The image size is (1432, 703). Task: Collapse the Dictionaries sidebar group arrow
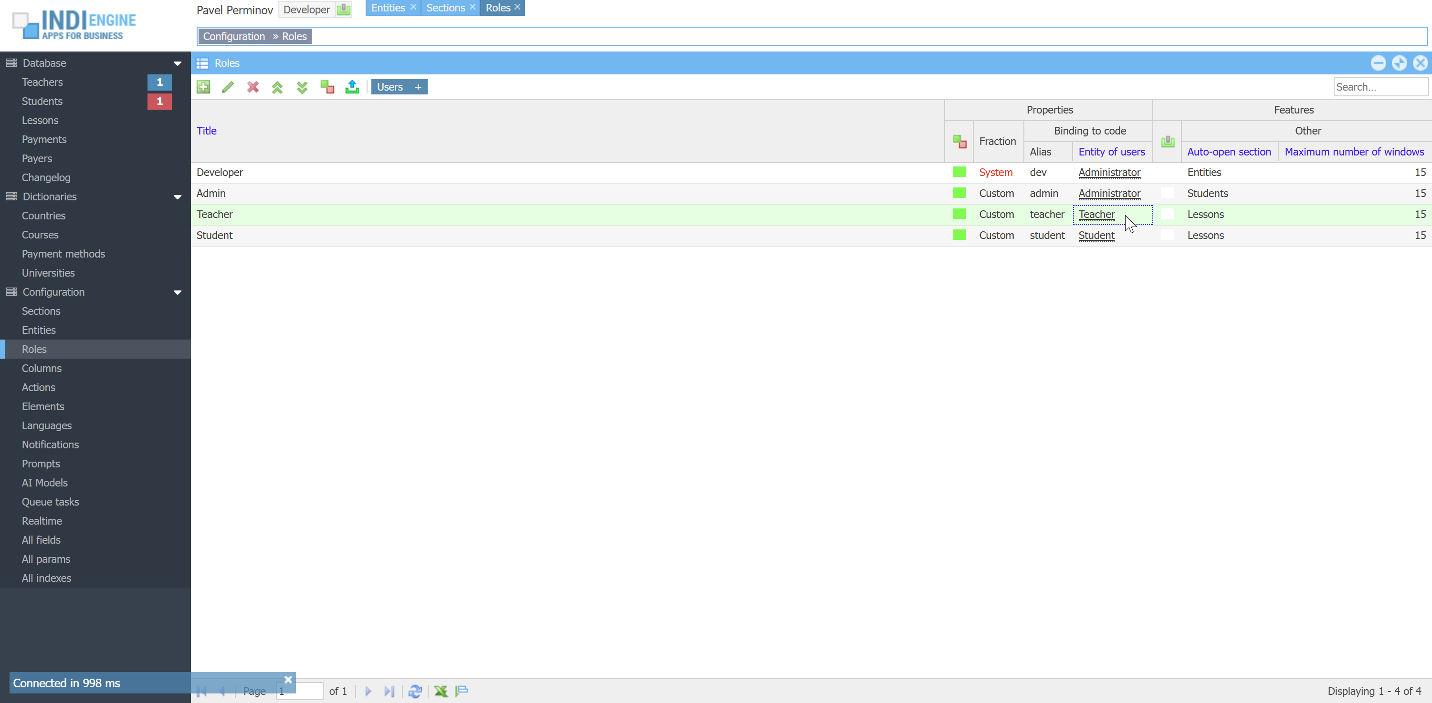pyautogui.click(x=178, y=197)
